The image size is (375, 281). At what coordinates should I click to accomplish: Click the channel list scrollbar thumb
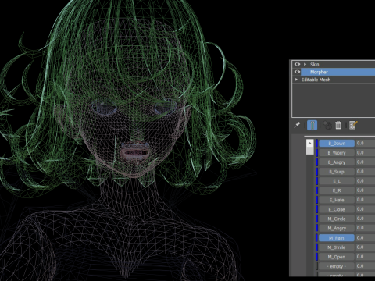[x=309, y=151]
